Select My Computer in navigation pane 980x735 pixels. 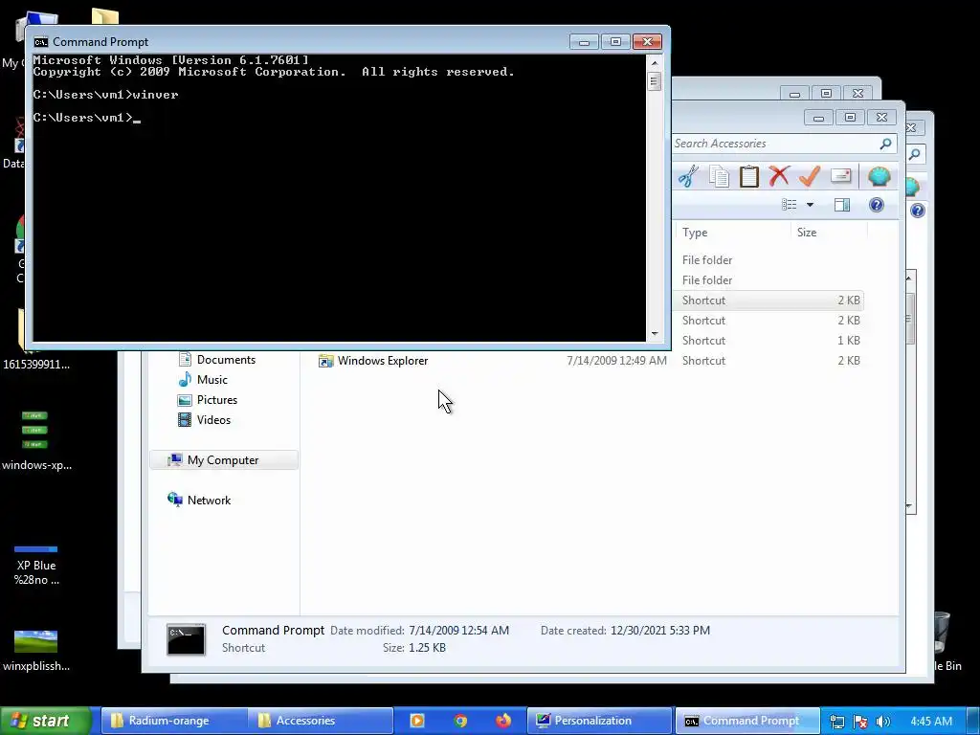(224, 460)
